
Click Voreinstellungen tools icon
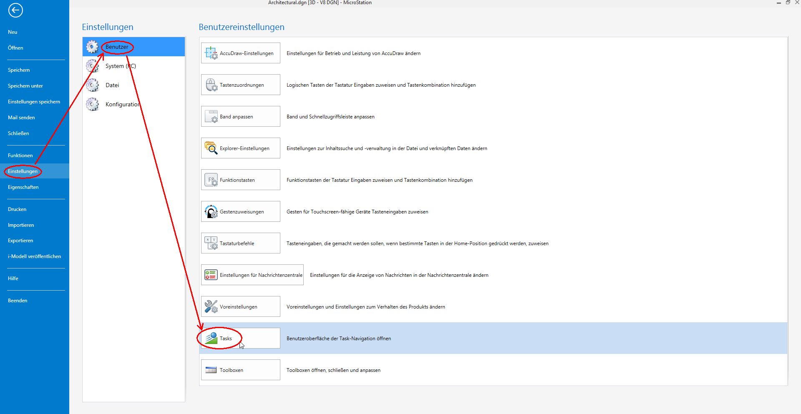click(x=211, y=306)
